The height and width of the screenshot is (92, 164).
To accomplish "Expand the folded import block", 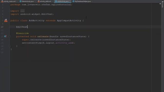I will 9,11.
